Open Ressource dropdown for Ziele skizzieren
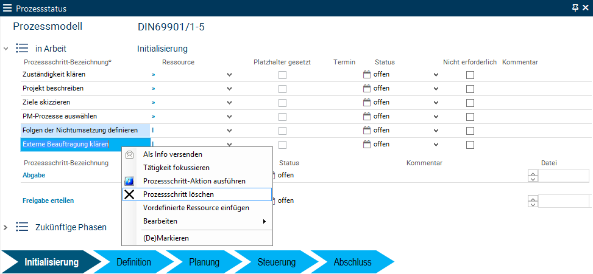Viewport: 593px width, 274px height. pyautogui.click(x=229, y=103)
